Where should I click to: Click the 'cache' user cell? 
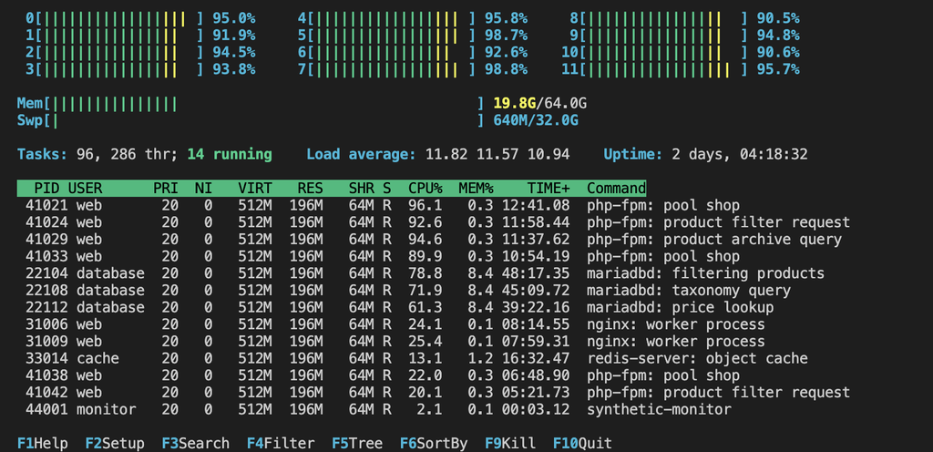97,359
